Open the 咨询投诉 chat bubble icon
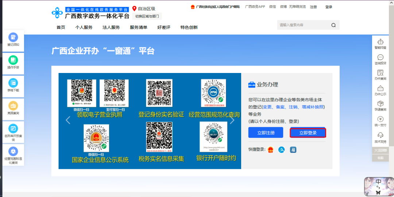 coord(381,57)
